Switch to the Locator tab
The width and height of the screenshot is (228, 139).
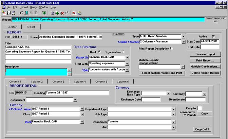(x=12, y=27)
